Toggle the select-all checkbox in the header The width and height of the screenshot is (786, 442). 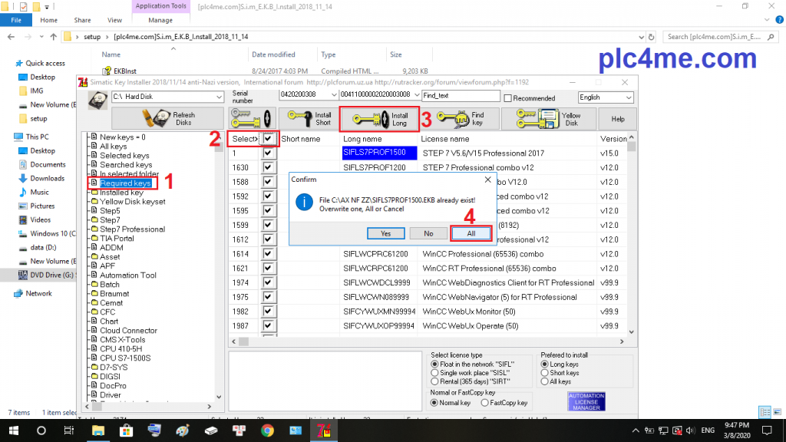coord(268,139)
